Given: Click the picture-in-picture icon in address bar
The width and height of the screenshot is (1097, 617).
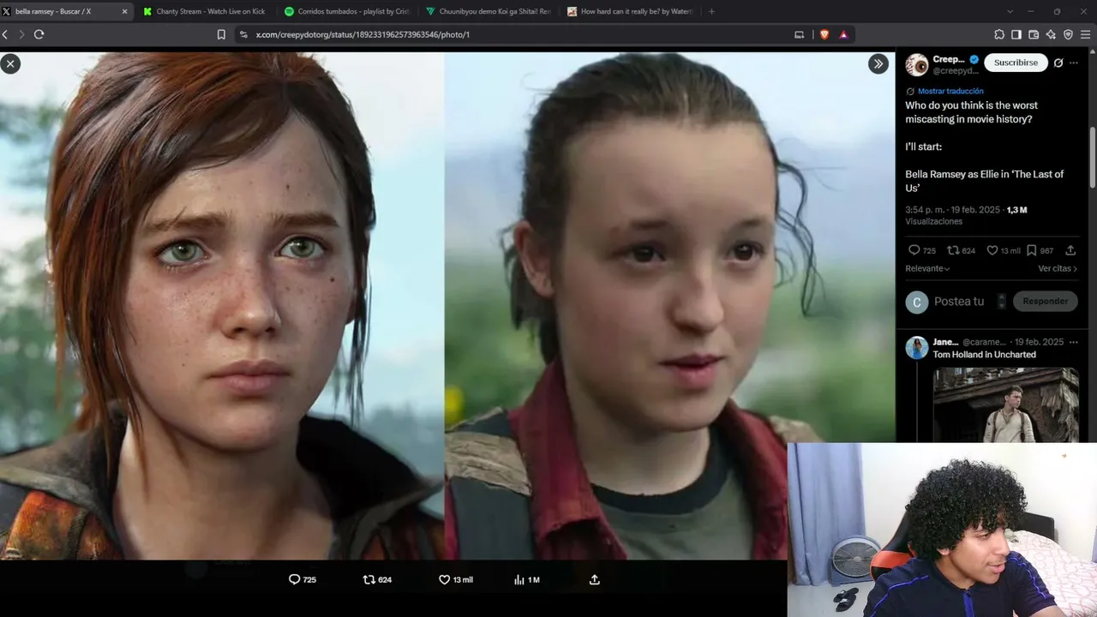Looking at the screenshot, I should point(800,34).
